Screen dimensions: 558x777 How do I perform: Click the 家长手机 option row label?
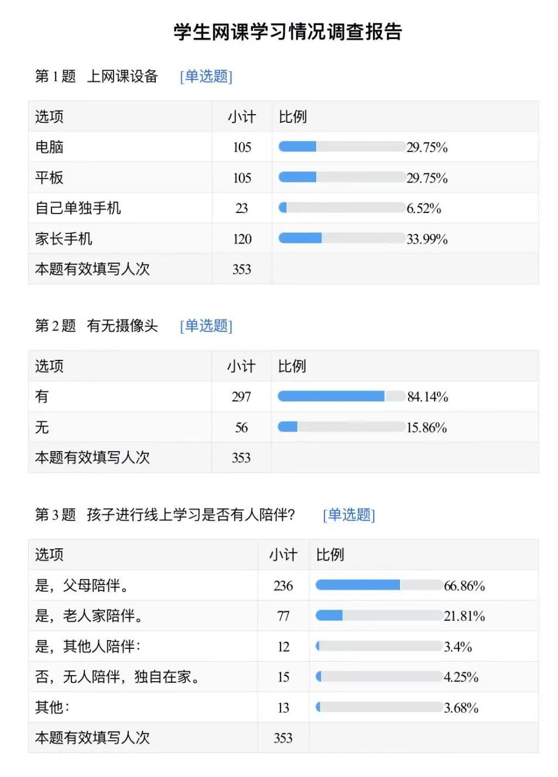64,238
